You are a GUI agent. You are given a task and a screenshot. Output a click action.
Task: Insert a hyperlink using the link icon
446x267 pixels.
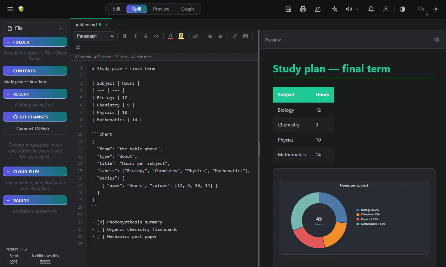235,36
